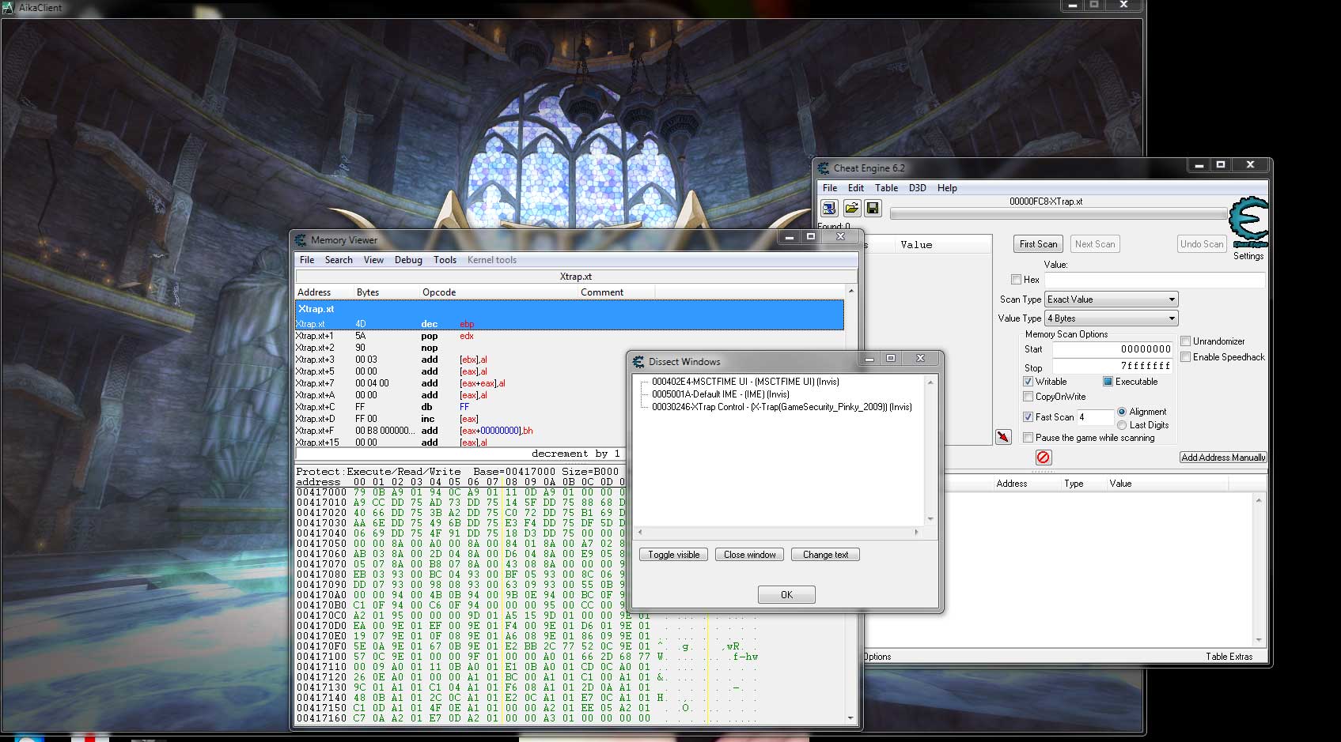This screenshot has width=1341, height=742.
Task: Click the Stop address field
Action: tap(1112, 366)
